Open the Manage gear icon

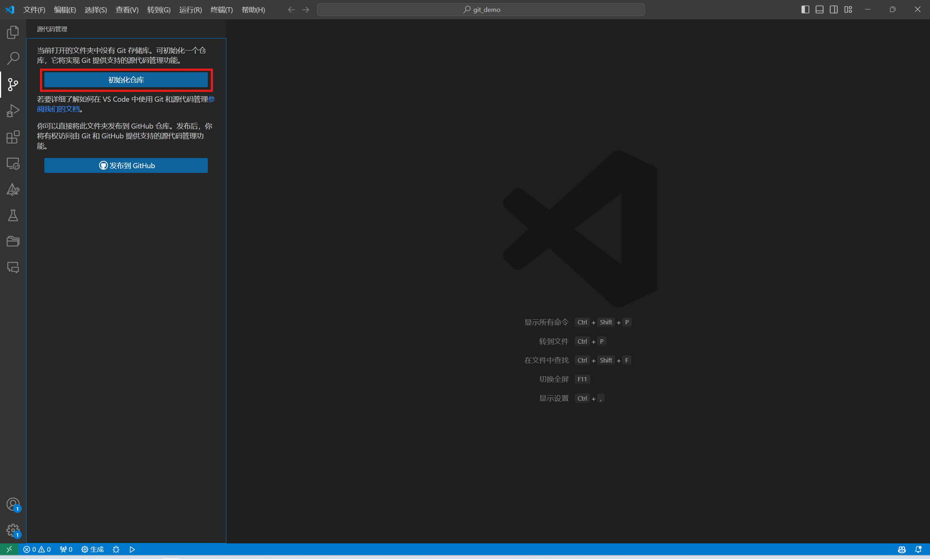tap(13, 530)
